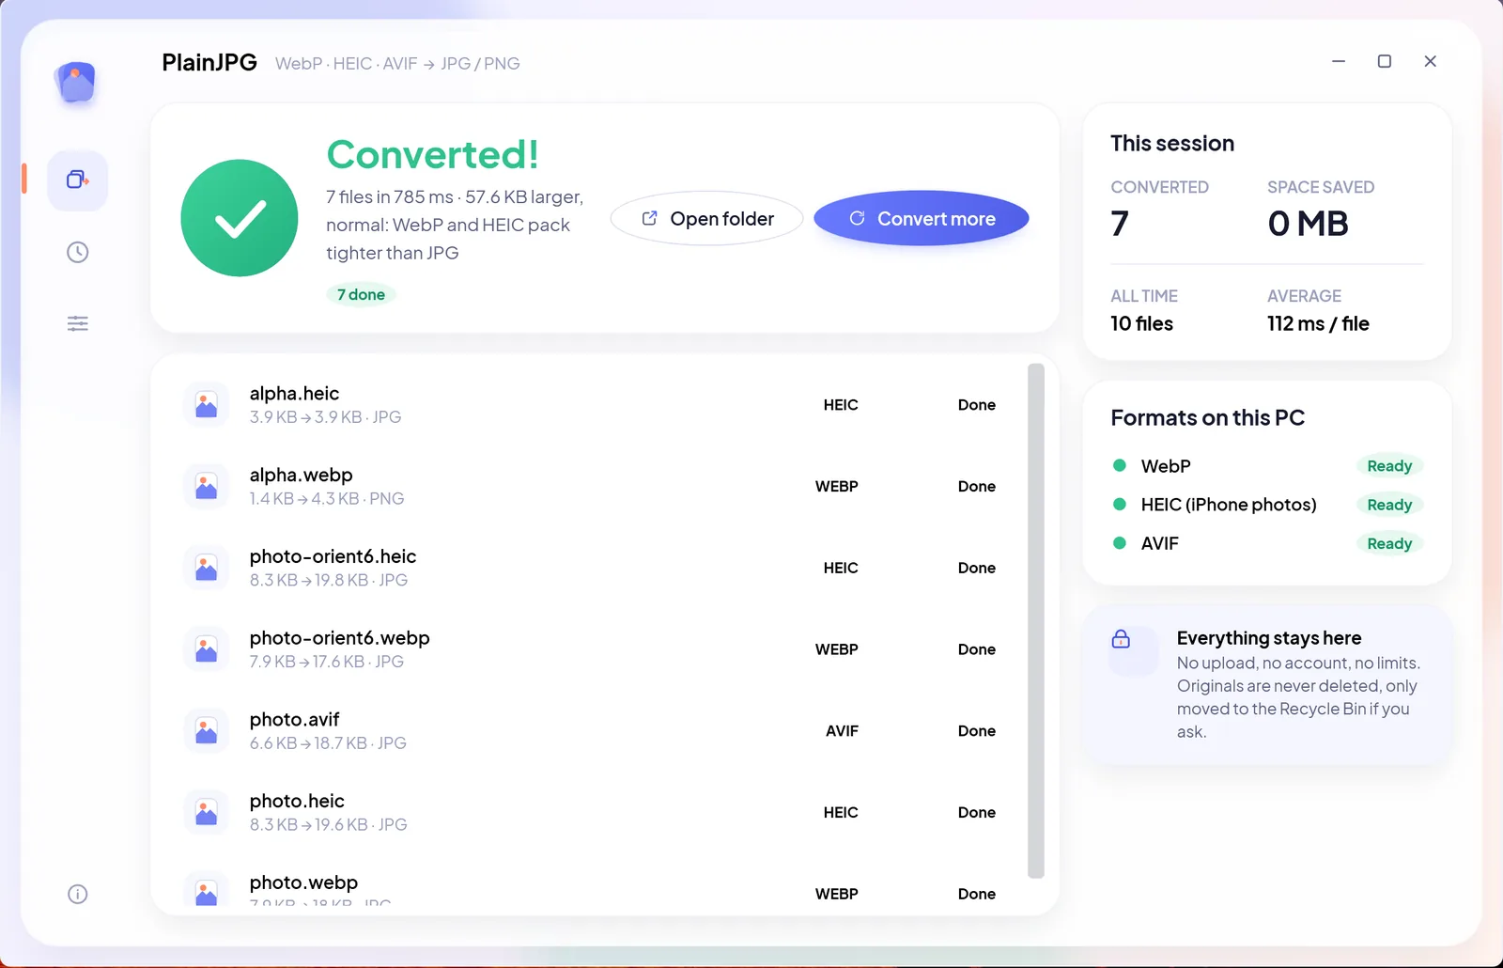Viewport: 1503px width, 968px height.
Task: Click the image icon for photo-orient6.heic
Action: point(207,568)
